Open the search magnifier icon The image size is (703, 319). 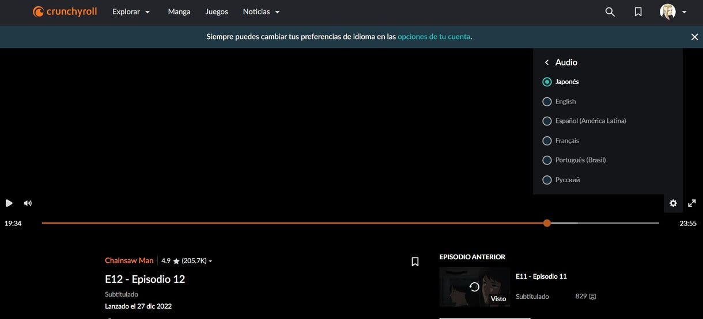pos(610,11)
